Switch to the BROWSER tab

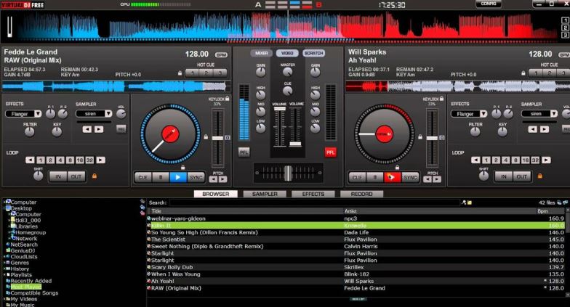(x=215, y=195)
